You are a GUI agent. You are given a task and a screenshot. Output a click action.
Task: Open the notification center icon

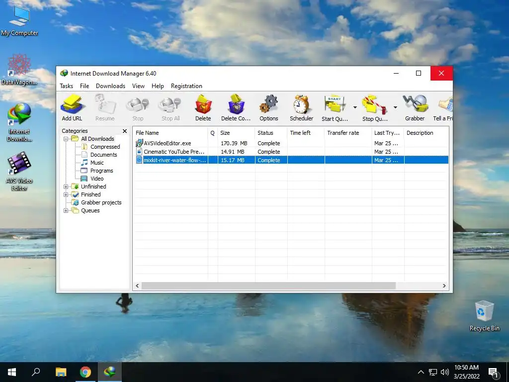point(494,372)
